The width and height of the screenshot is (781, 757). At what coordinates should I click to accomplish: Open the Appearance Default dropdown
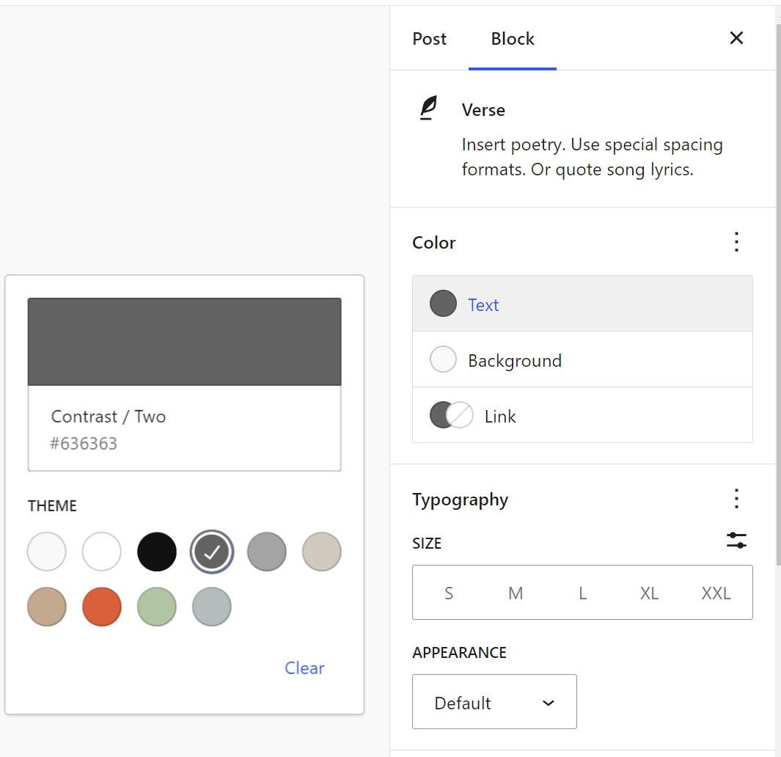[x=494, y=702]
